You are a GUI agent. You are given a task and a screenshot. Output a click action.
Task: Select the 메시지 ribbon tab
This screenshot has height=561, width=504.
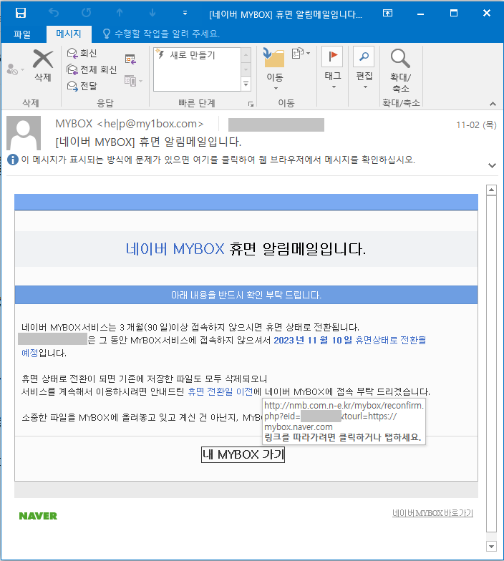69,34
